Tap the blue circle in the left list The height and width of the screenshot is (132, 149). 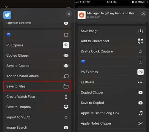(x=9, y=35)
